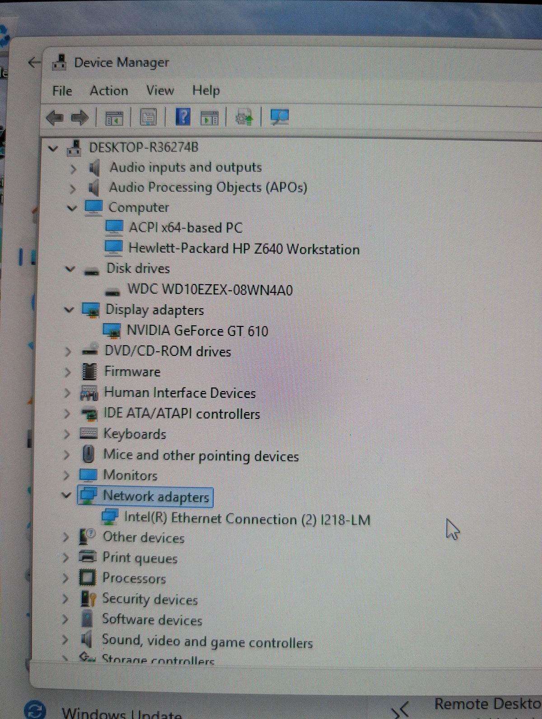Click the Processors chip icon
The width and height of the screenshot is (542, 719).
[87, 577]
